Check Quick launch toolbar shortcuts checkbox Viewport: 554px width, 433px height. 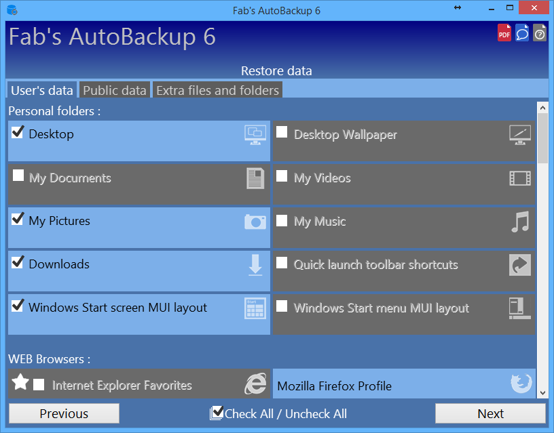point(282,262)
